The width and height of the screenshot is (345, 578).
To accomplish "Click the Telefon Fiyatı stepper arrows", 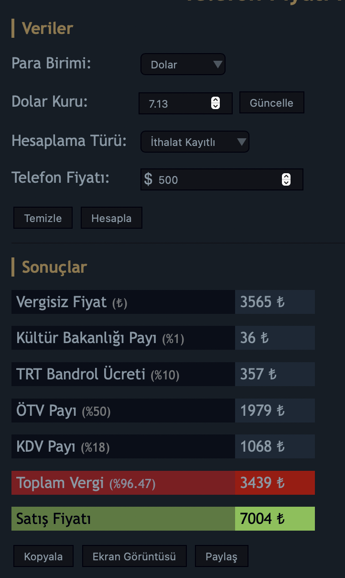I will click(286, 179).
